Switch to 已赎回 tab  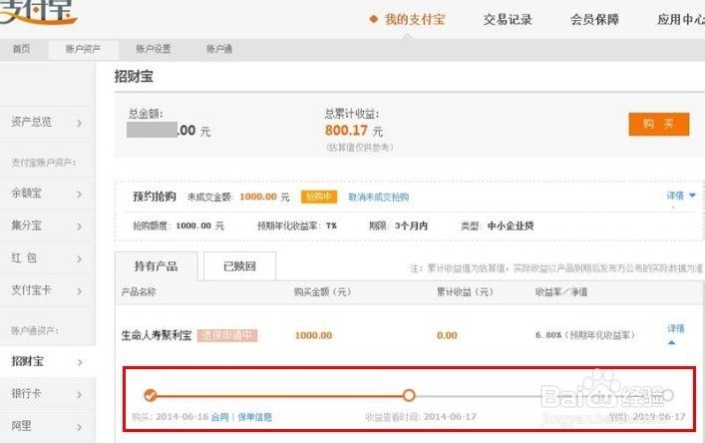pos(239,266)
